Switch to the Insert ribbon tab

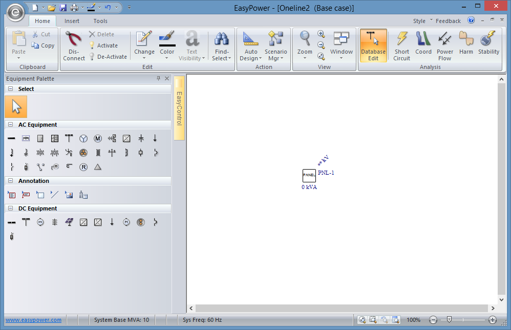(x=72, y=21)
